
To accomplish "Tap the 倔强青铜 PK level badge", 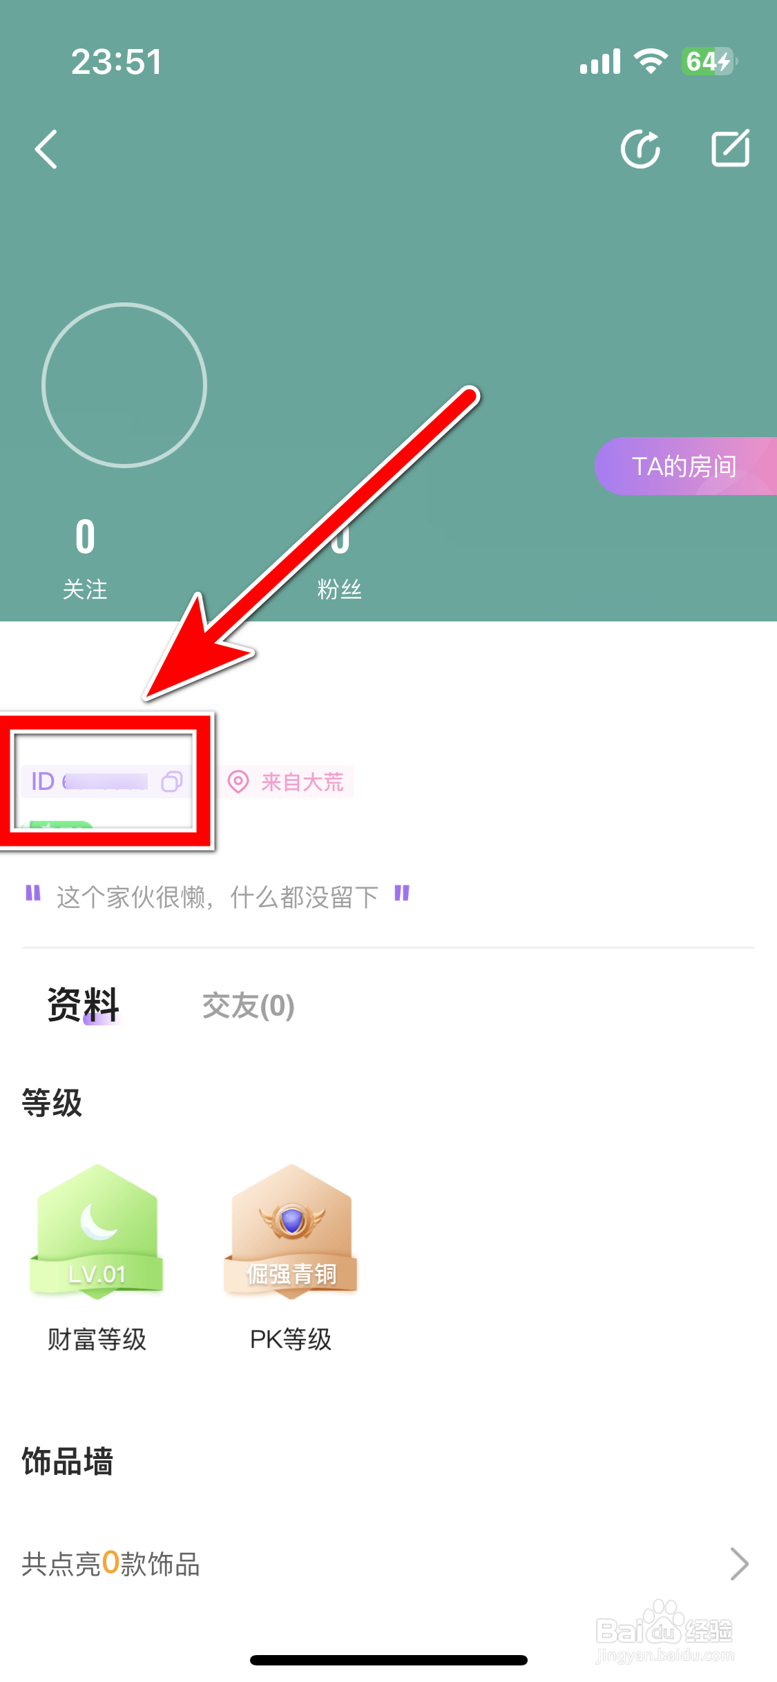I will click(x=291, y=1231).
